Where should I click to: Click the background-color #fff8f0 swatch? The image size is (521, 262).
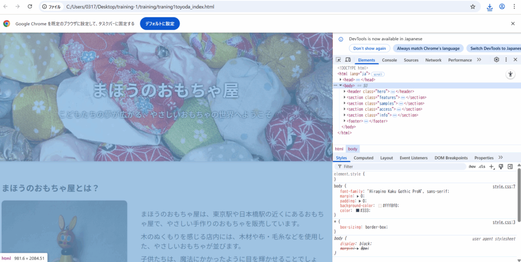pyautogui.click(x=380, y=206)
